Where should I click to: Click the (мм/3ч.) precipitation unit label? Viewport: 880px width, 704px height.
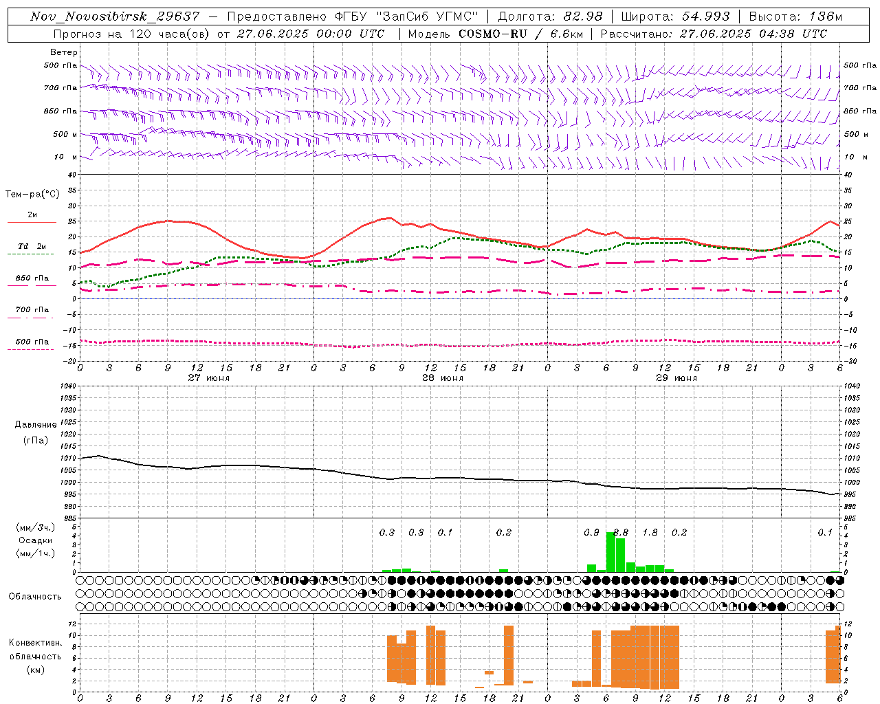(36, 528)
